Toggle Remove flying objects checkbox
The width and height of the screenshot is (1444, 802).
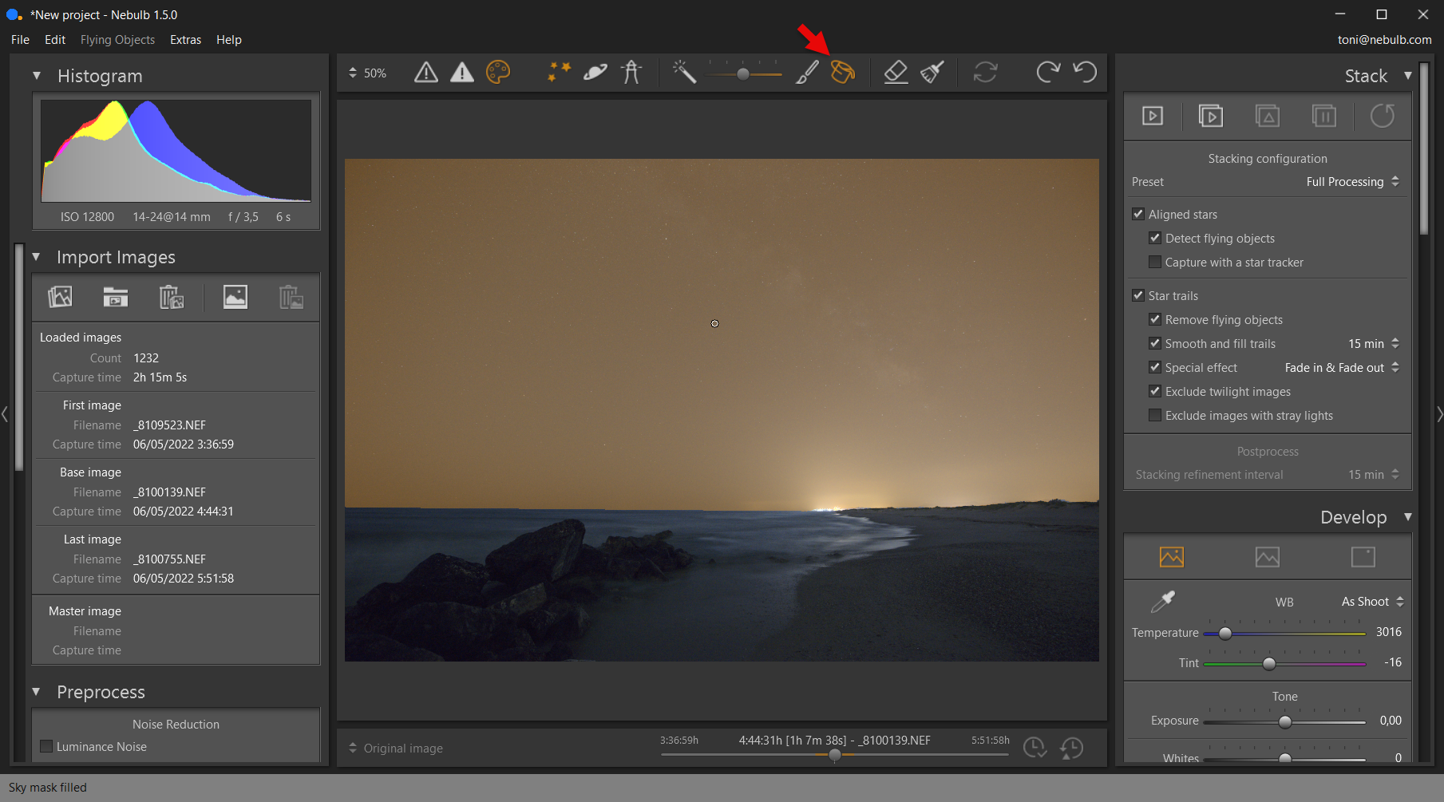[x=1155, y=319]
